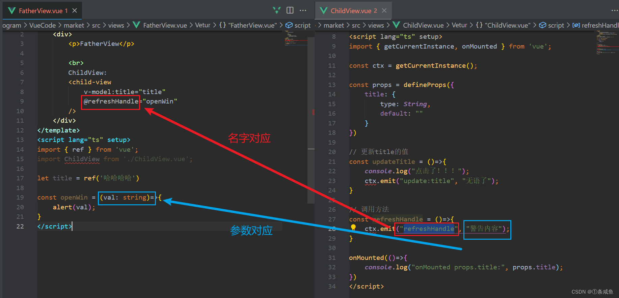Open script symbol breadcrumb in right editor

coord(551,25)
